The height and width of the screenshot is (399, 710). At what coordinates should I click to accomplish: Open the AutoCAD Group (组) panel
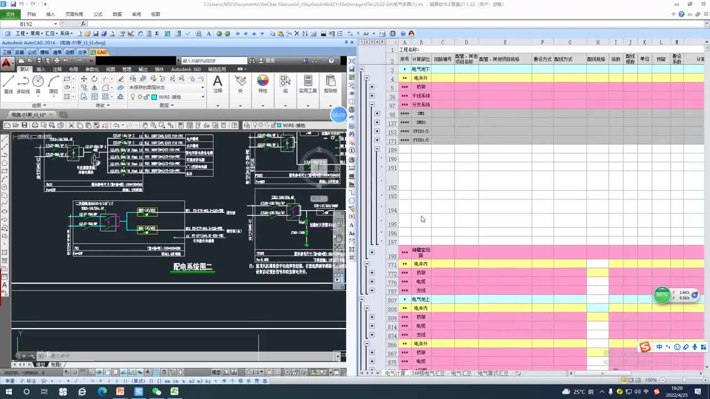[286, 84]
